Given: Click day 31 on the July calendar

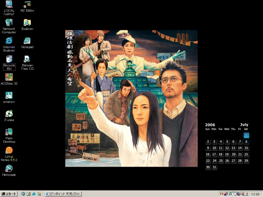Looking at the screenshot, I should [215, 167].
